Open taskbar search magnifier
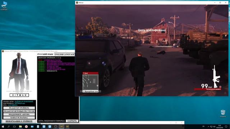Image resolution: width=230 pixels, height=129 pixels. (9, 126)
